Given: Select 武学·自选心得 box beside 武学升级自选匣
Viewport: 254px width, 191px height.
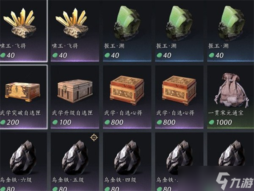Looking at the screenshot, I should [127, 97].
